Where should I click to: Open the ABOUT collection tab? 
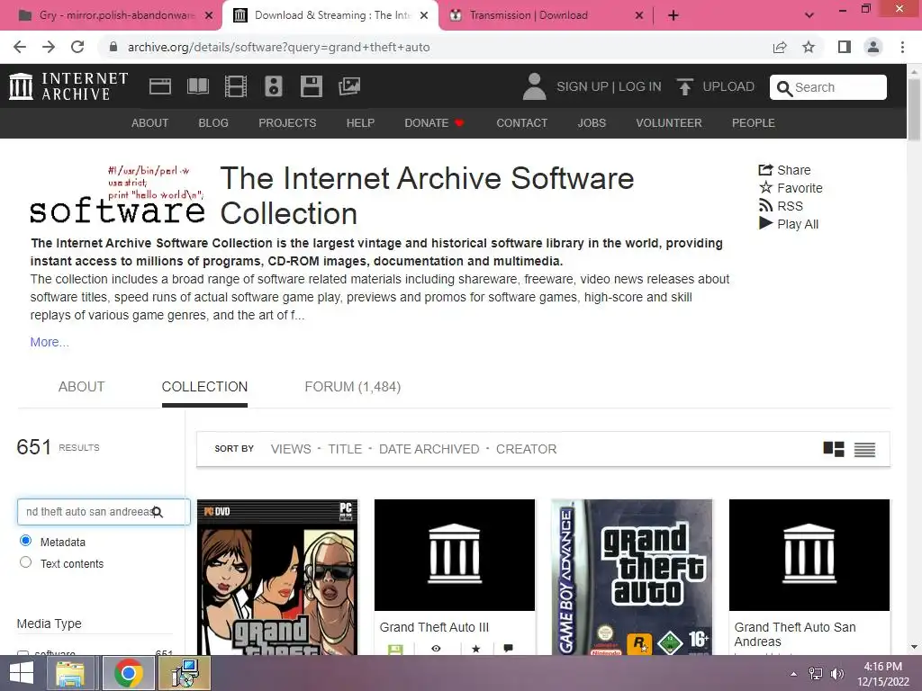click(81, 387)
